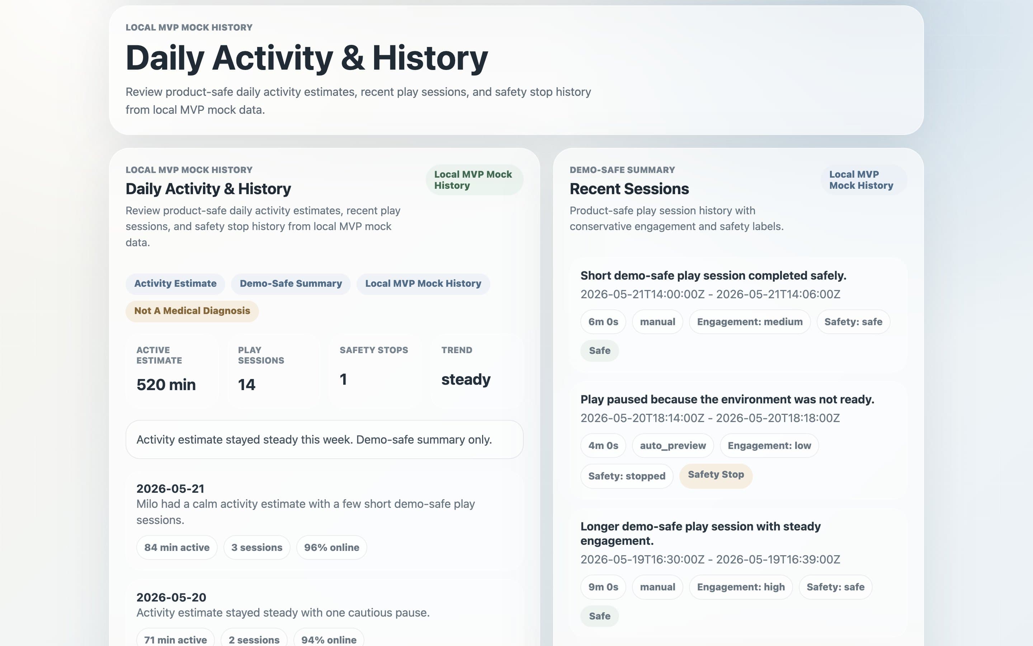
Task: Click the 9m 0s duration chip
Action: click(x=603, y=587)
